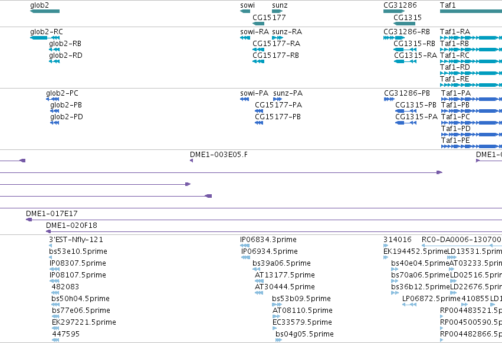Image resolution: width=502 pixels, height=343 pixels.
Task: Select the IP08307.5prime EST
Action: [x=77, y=263]
